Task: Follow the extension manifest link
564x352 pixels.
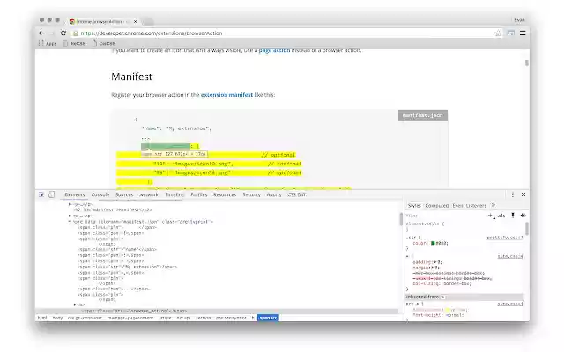Action: [226, 95]
